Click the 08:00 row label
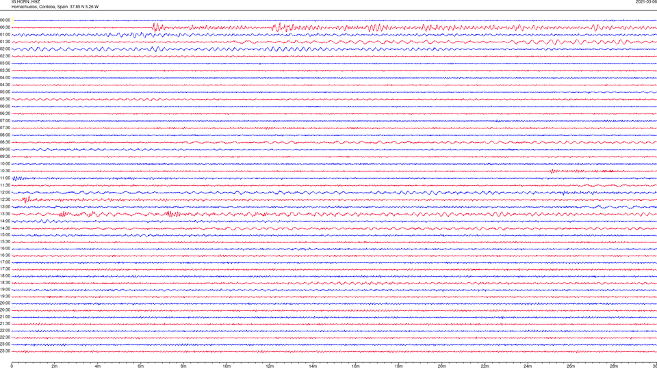Screen dimensions: 657x369 click(x=5, y=135)
